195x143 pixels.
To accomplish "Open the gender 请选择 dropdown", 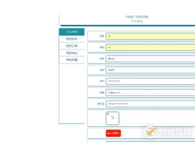I will pos(150,70).
